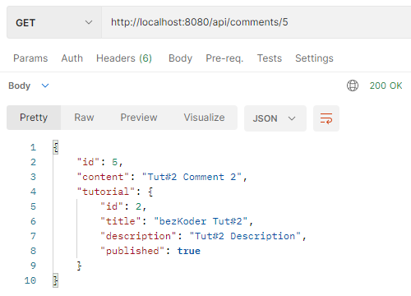This screenshot has width=411, height=296.
Task: Click line number 10 in gutter
Action: coord(30,280)
